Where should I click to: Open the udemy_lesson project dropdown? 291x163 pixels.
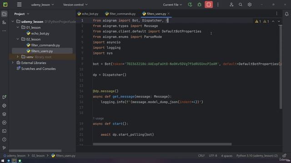point(42,5)
